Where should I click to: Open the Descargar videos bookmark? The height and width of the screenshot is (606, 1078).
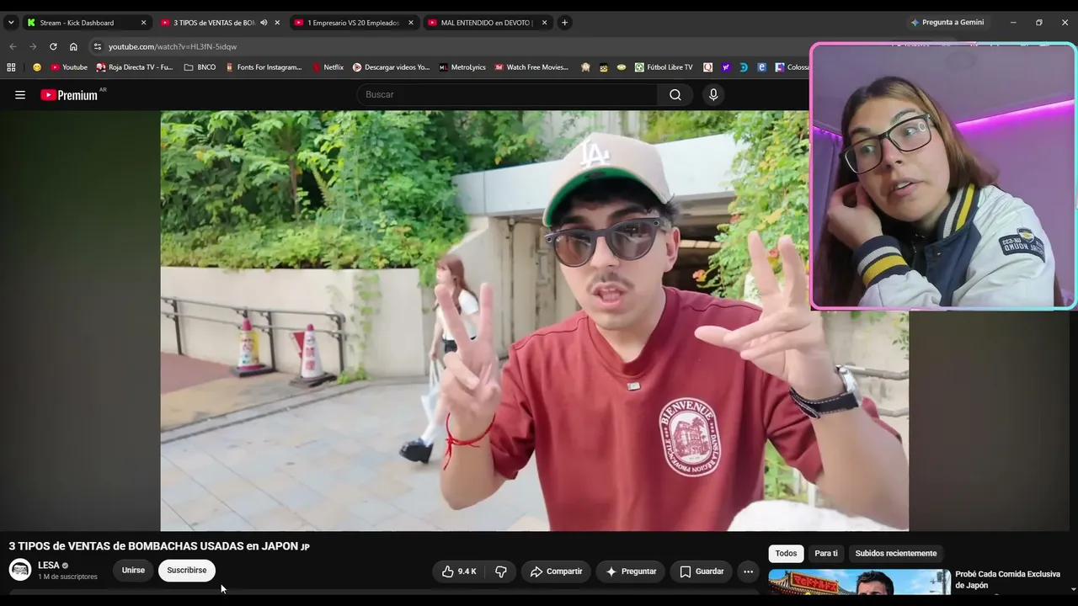coord(391,67)
